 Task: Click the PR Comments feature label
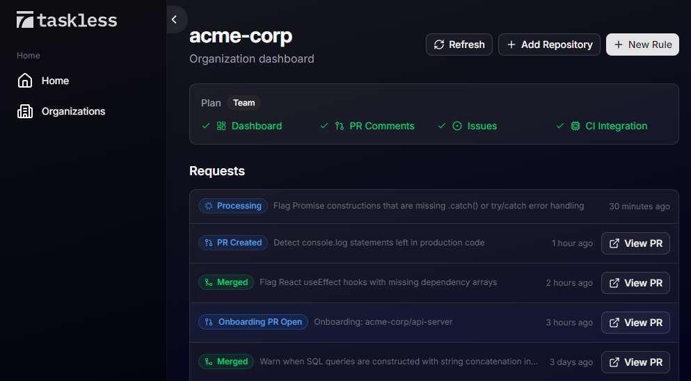[x=381, y=126]
